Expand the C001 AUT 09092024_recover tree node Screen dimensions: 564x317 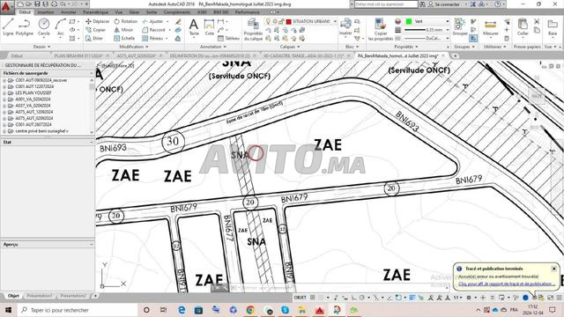point(4,80)
